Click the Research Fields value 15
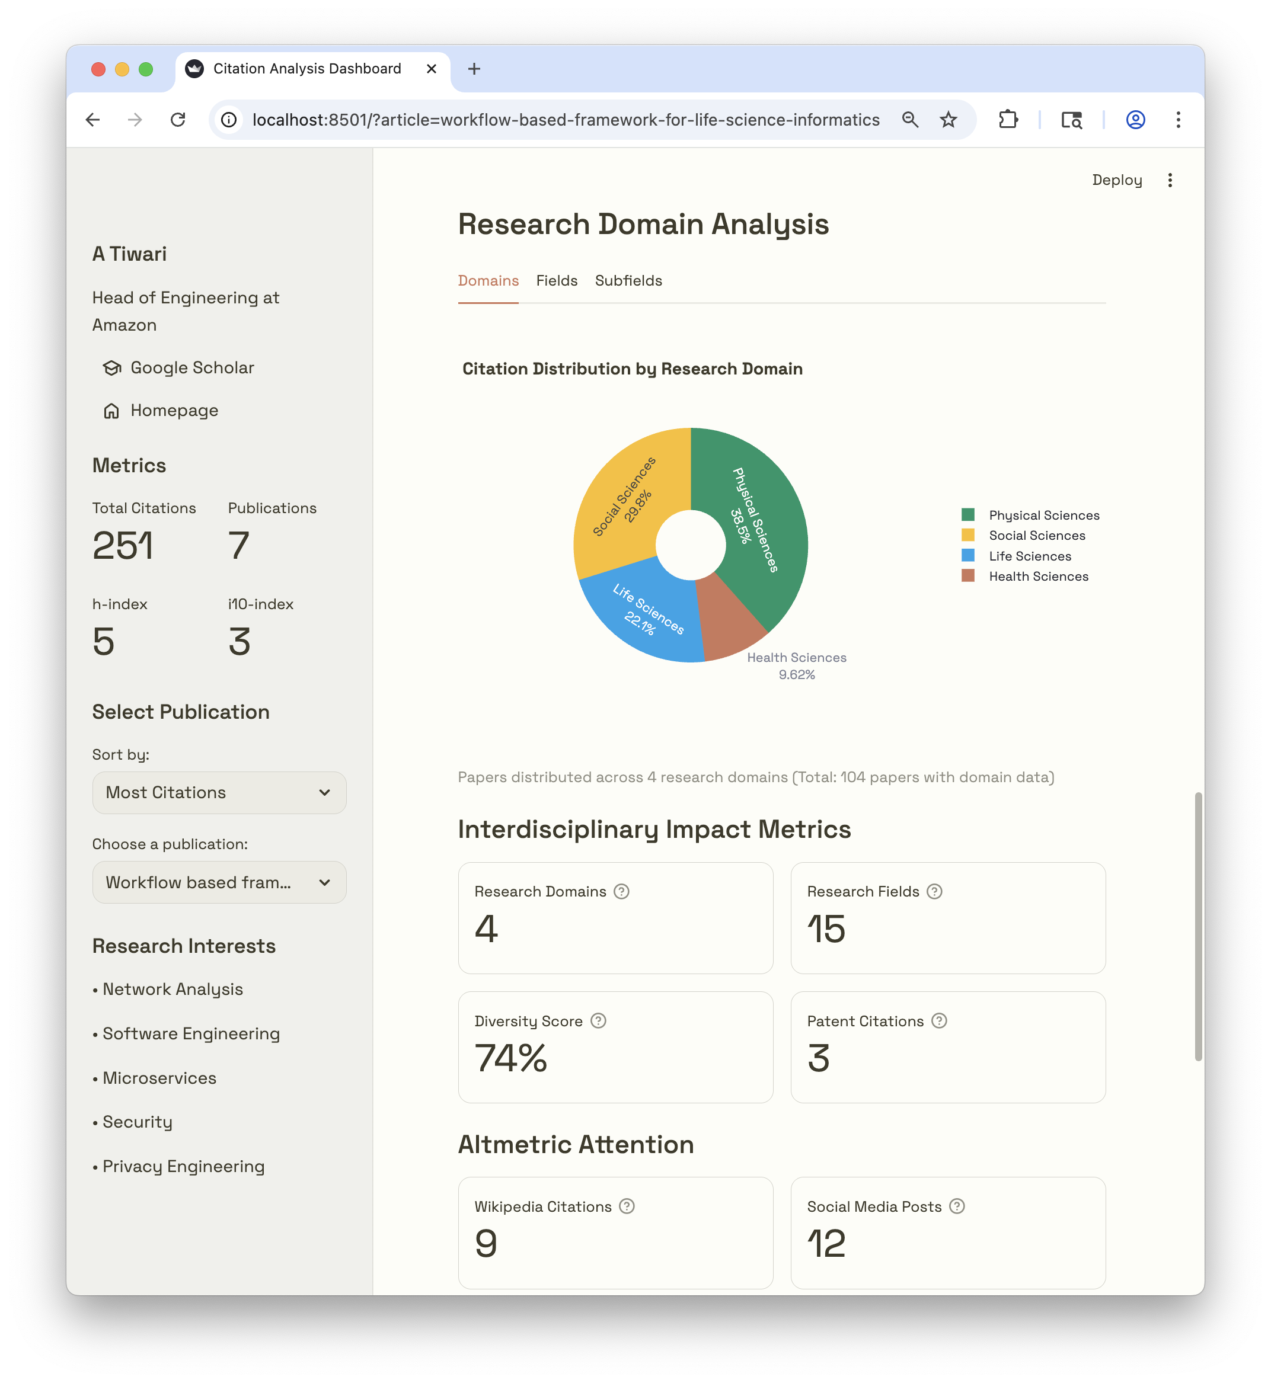Viewport: 1271px width, 1383px height. pos(826,929)
